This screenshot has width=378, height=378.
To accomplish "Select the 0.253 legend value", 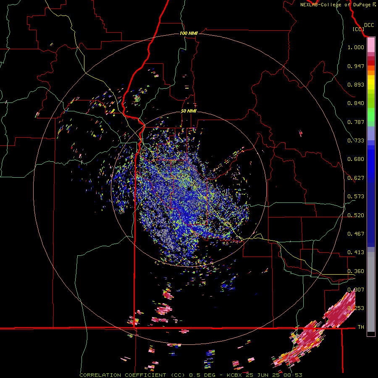I will coord(356,308).
